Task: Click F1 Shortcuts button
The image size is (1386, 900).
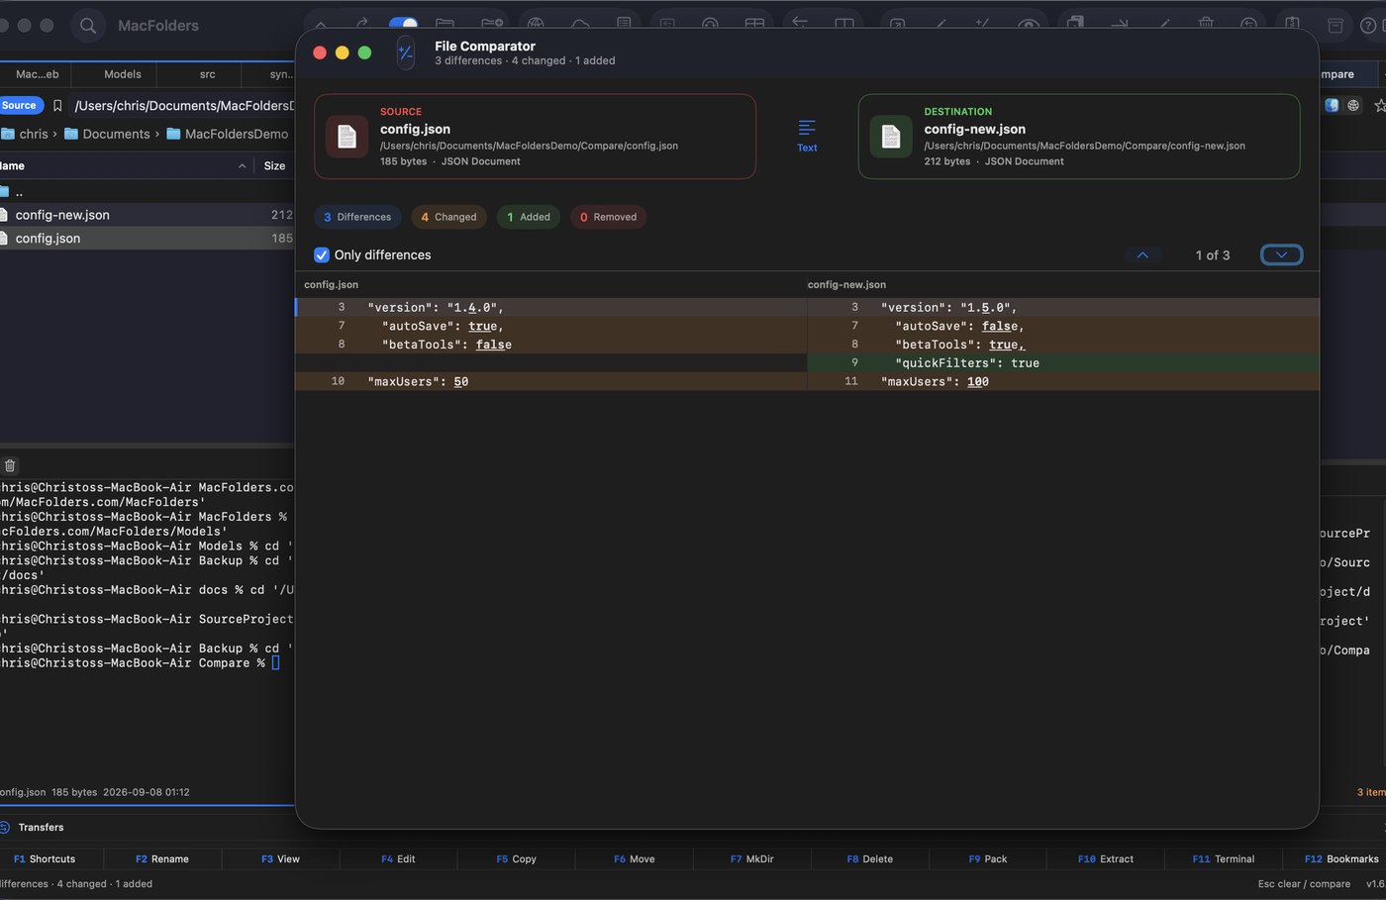Action: 45,859
